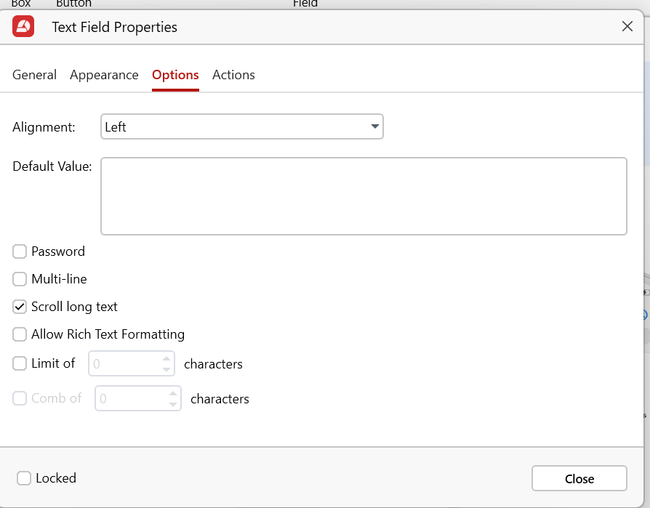Screen dimensions: 650x508
Task: Click the Alignment dropdown arrow
Action: click(374, 127)
